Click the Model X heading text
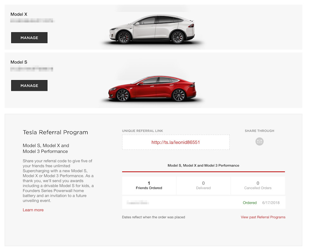 [x=19, y=14]
